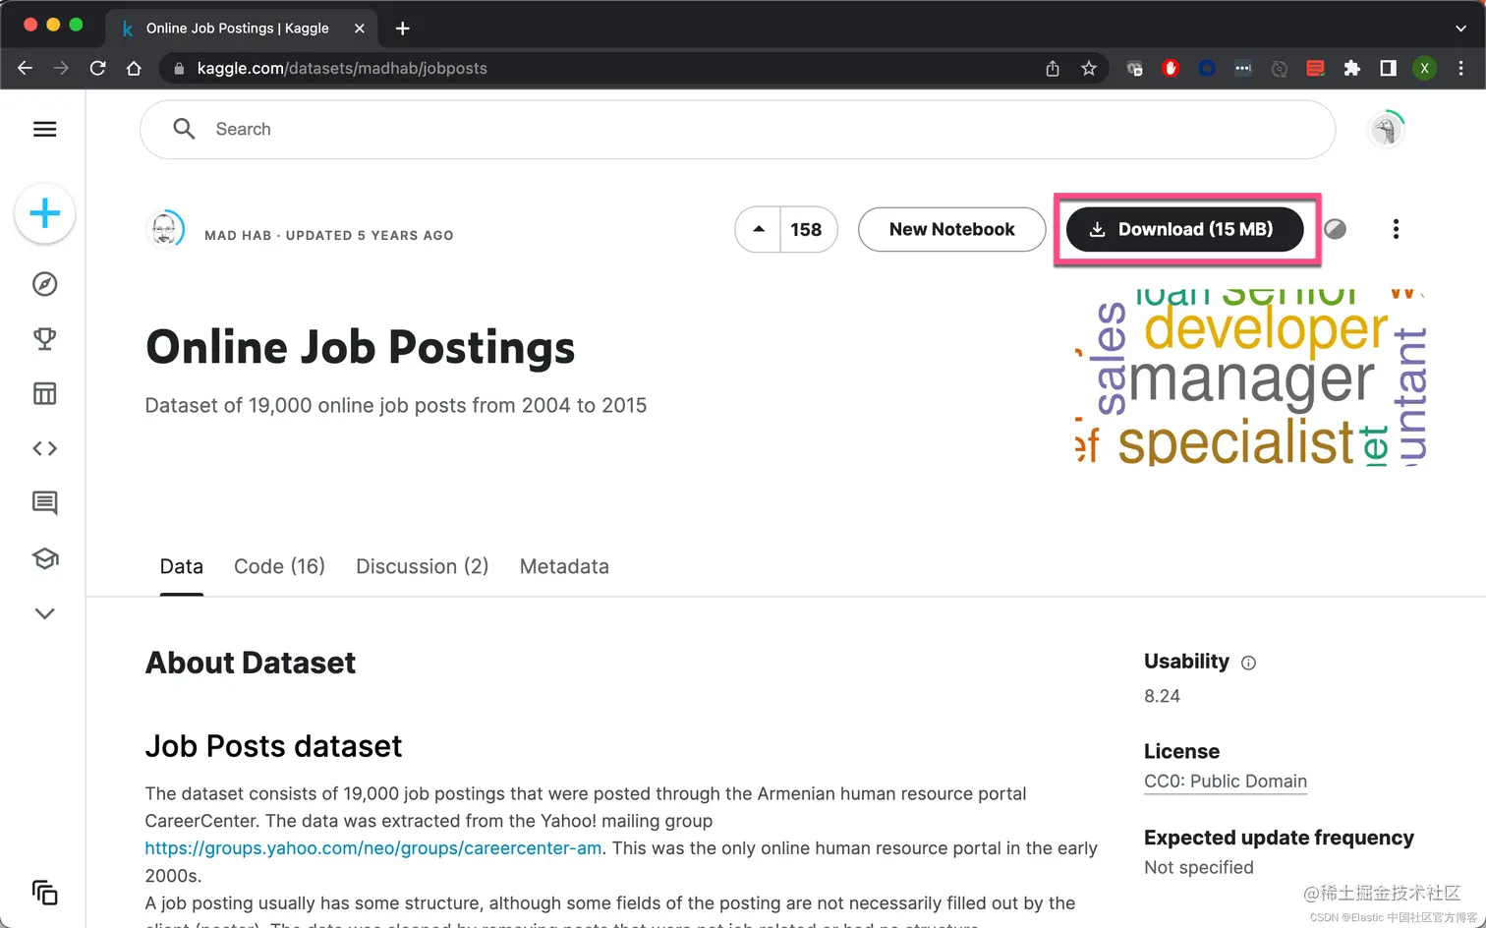Switch to the Code (16) tab
Image resolution: width=1486 pixels, height=928 pixels.
click(279, 566)
